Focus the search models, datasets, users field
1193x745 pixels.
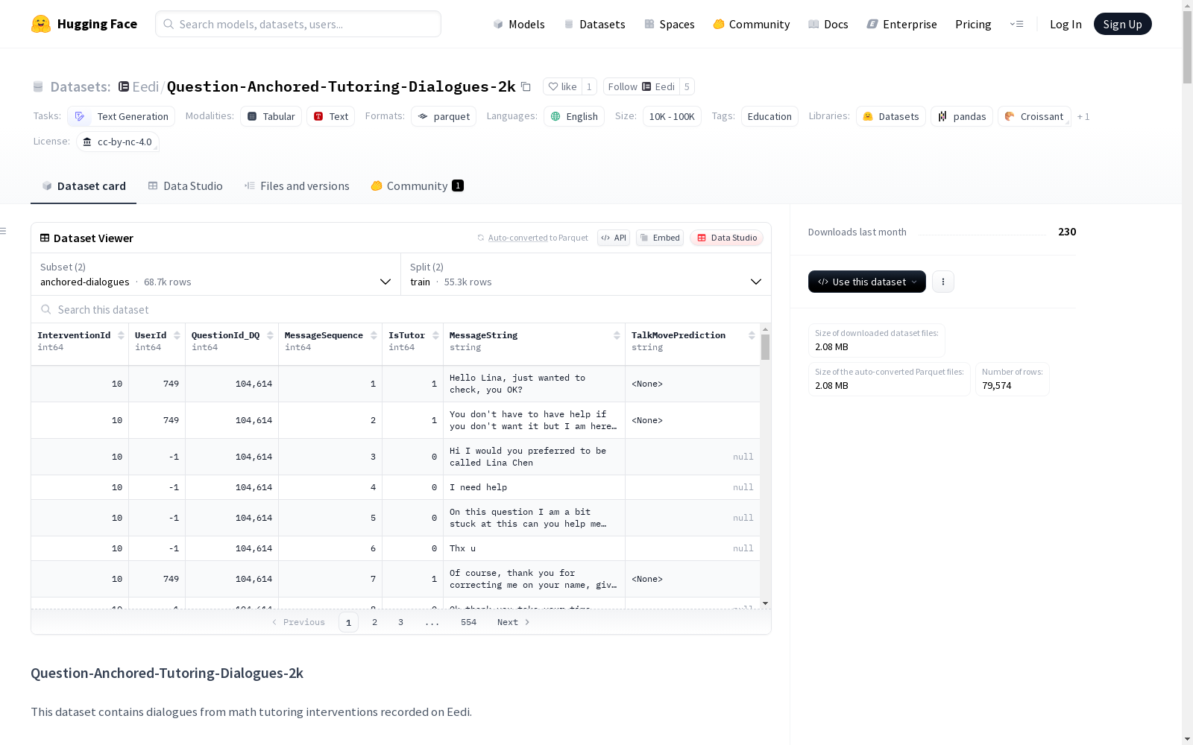298,24
